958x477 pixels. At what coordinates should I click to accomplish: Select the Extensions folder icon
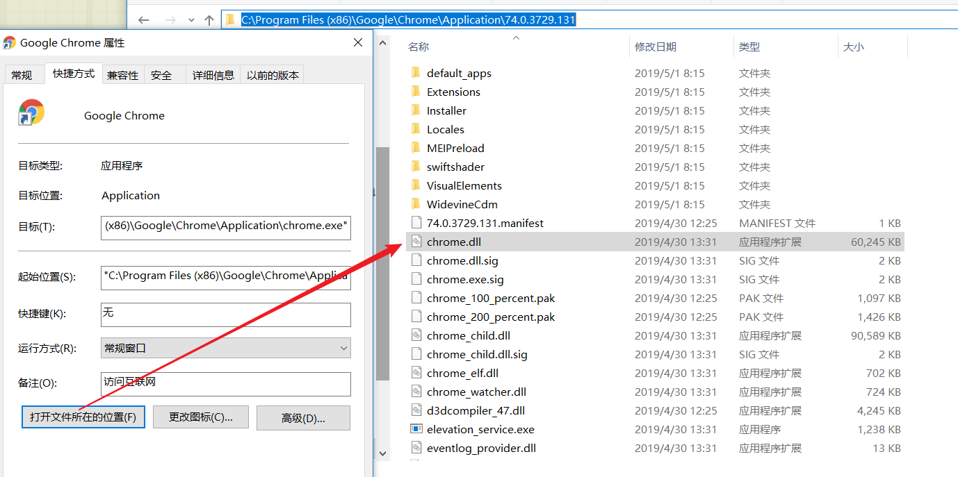[416, 92]
